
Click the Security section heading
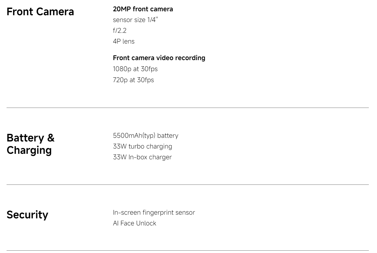[x=27, y=215]
